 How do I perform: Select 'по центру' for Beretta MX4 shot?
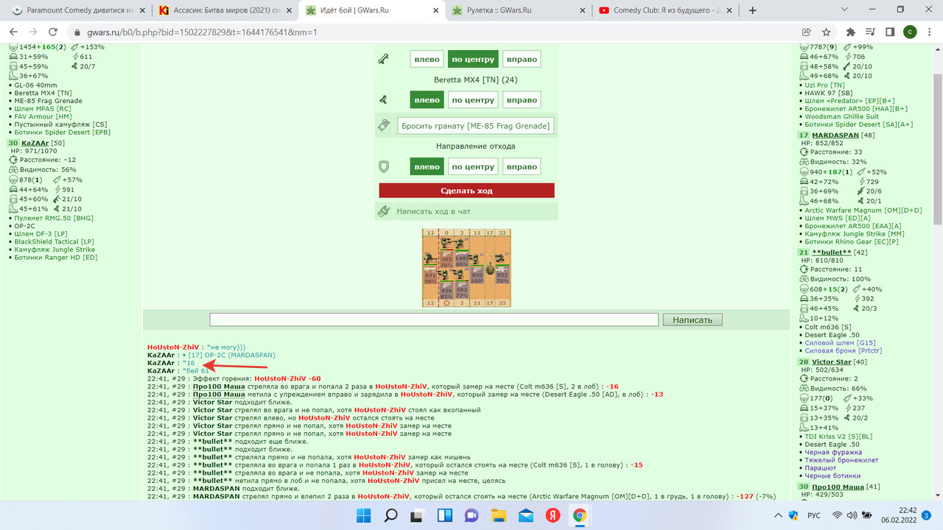[x=473, y=99]
